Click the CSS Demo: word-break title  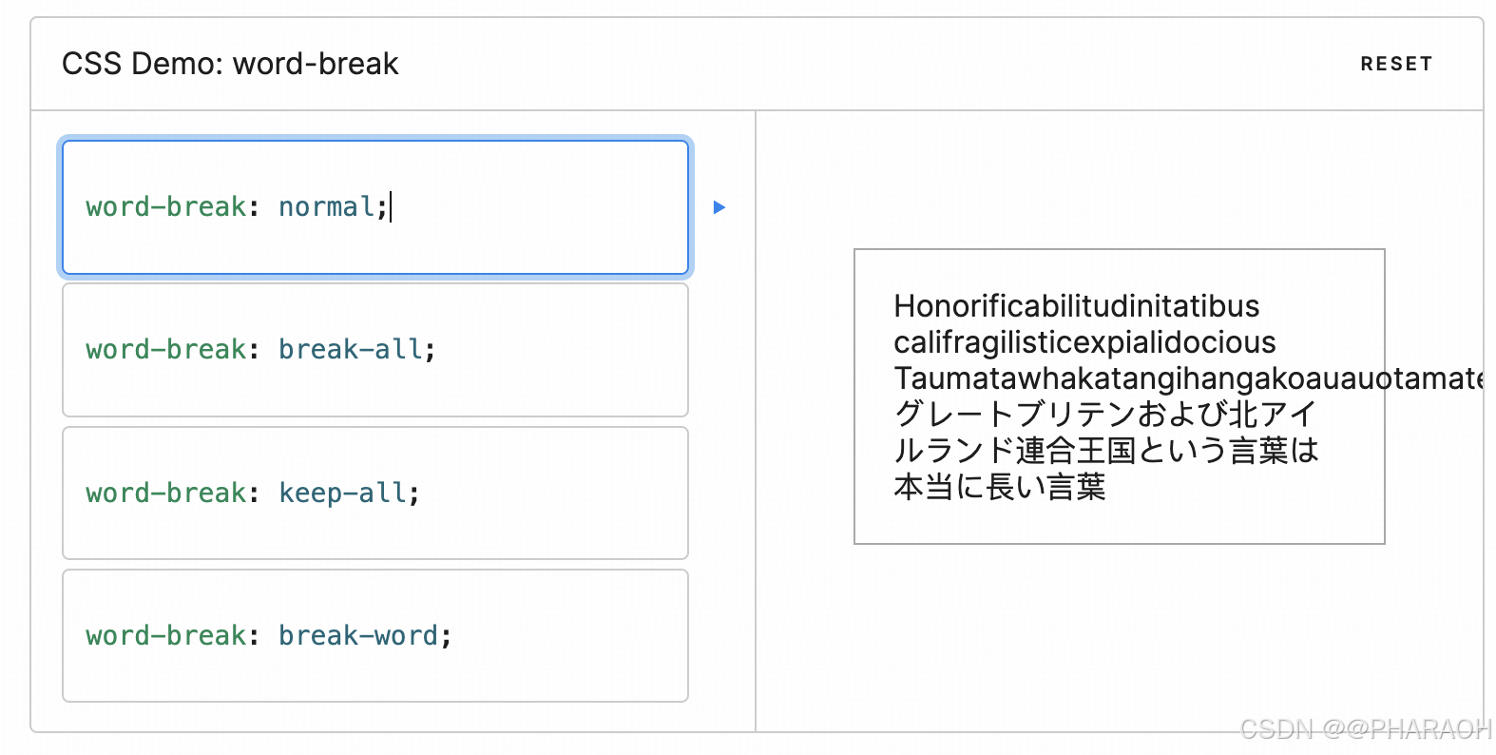coord(229,64)
